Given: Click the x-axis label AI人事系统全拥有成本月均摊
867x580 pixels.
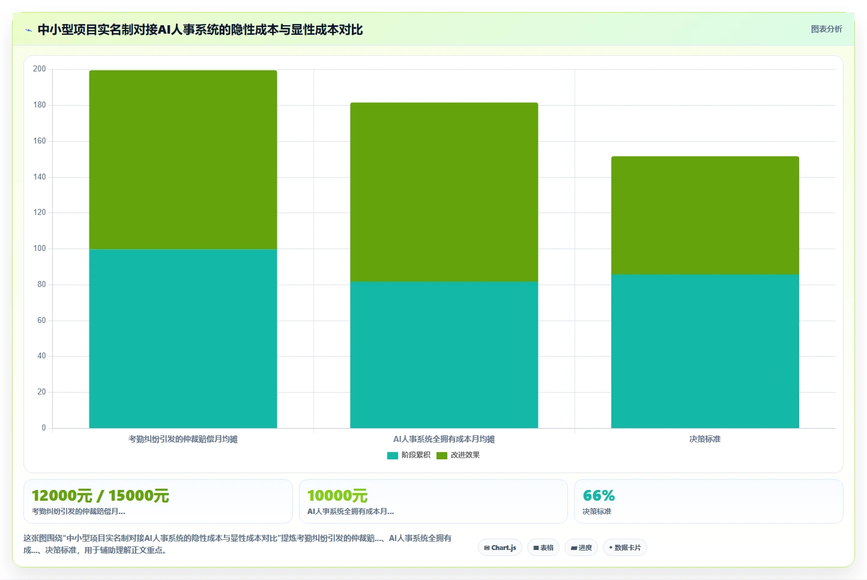Looking at the screenshot, I should pyautogui.click(x=444, y=440).
